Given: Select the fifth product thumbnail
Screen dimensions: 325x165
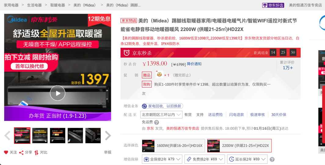Looking at the screenshot, I should click(93, 136).
